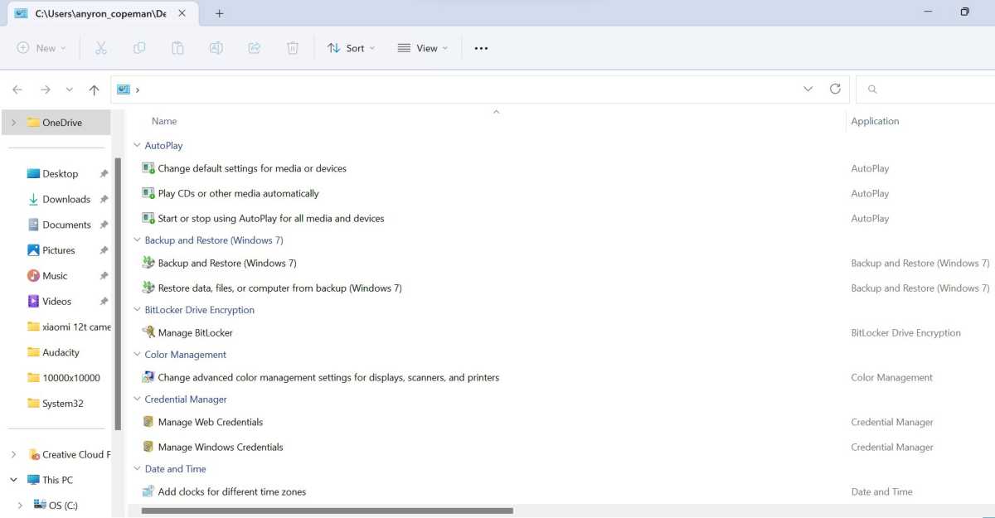Collapse the AutoPlay group
Viewport: 995px width, 518px height.
pos(138,146)
